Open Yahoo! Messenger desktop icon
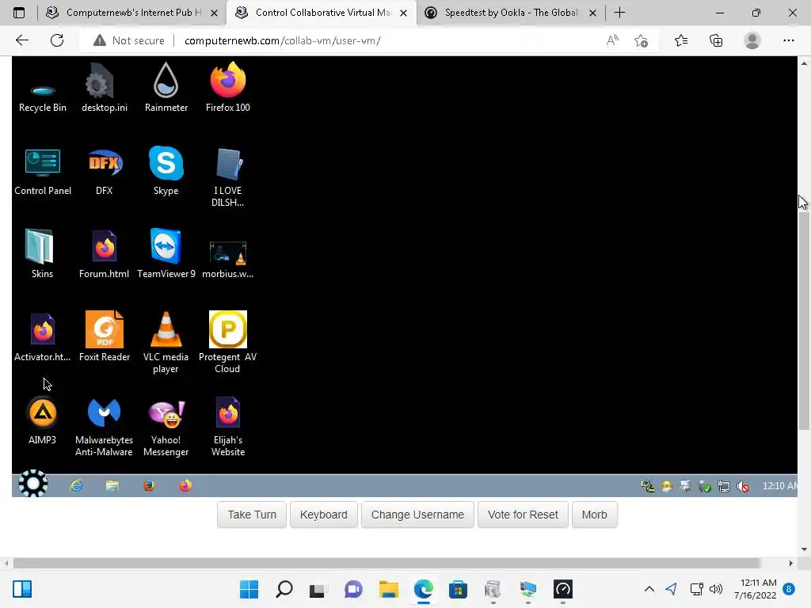 (166, 427)
